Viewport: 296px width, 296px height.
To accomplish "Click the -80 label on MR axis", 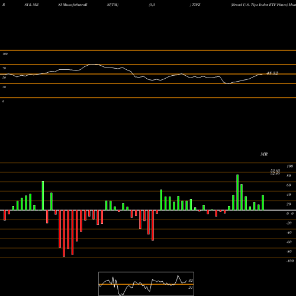I will (289, 252).
